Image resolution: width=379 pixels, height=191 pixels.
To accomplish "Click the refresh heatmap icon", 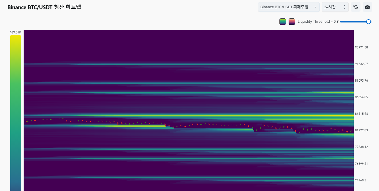I will coord(356,7).
